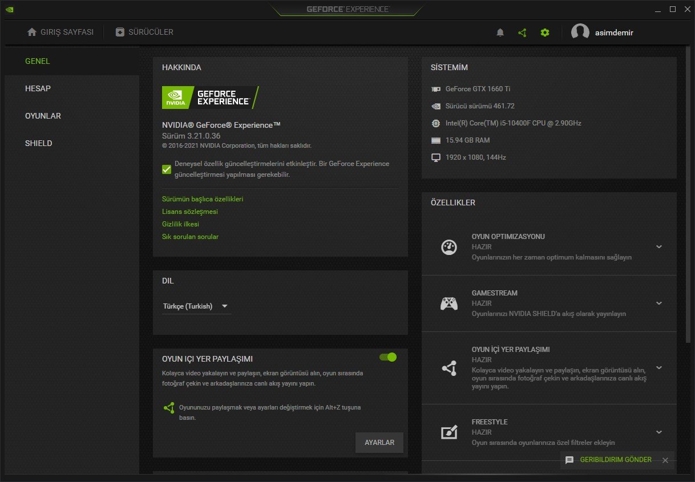Click the asimdemir profile avatar
Image resolution: width=695 pixels, height=482 pixels.
[580, 32]
